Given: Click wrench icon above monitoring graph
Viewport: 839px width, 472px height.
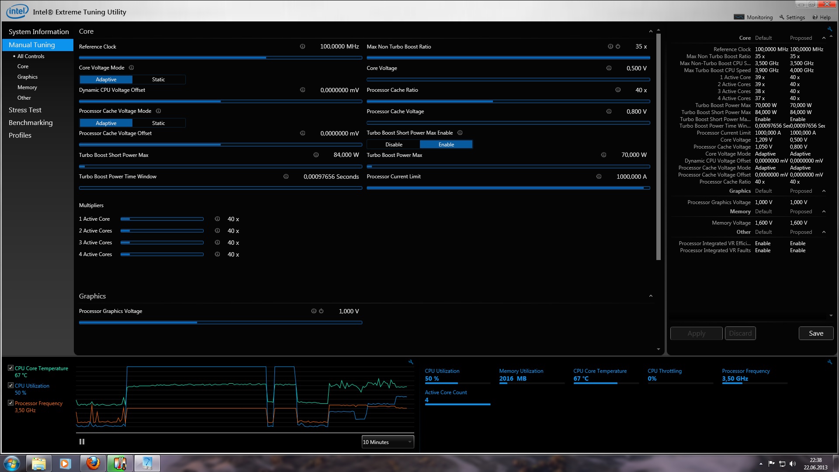Looking at the screenshot, I should (411, 362).
